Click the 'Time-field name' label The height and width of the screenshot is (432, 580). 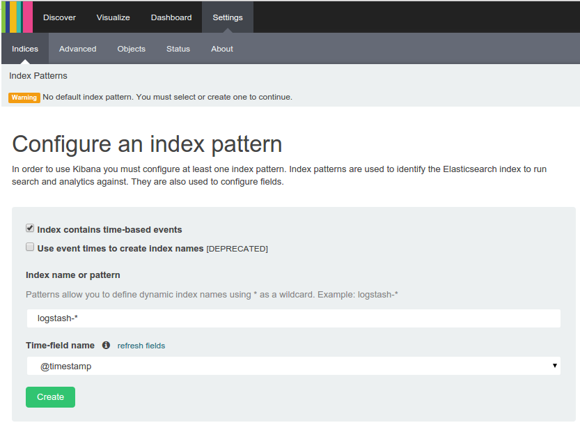pyautogui.click(x=61, y=346)
